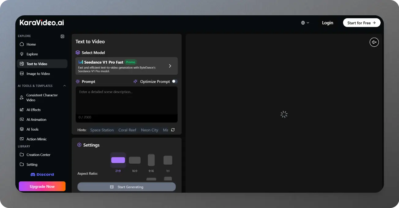This screenshot has height=208, width=399.
Task: Collapse the AI Tools & Templates section
Action: click(x=64, y=86)
